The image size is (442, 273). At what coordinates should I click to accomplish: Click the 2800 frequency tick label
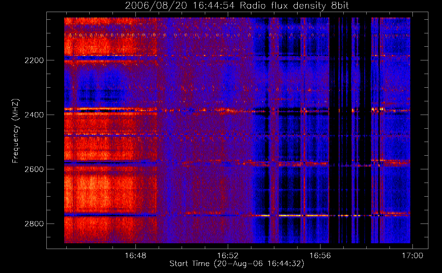click(34, 224)
